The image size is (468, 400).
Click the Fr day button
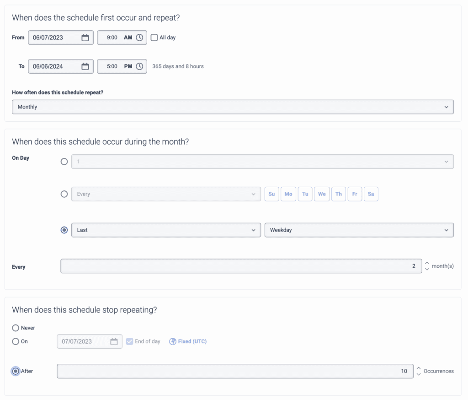click(355, 194)
